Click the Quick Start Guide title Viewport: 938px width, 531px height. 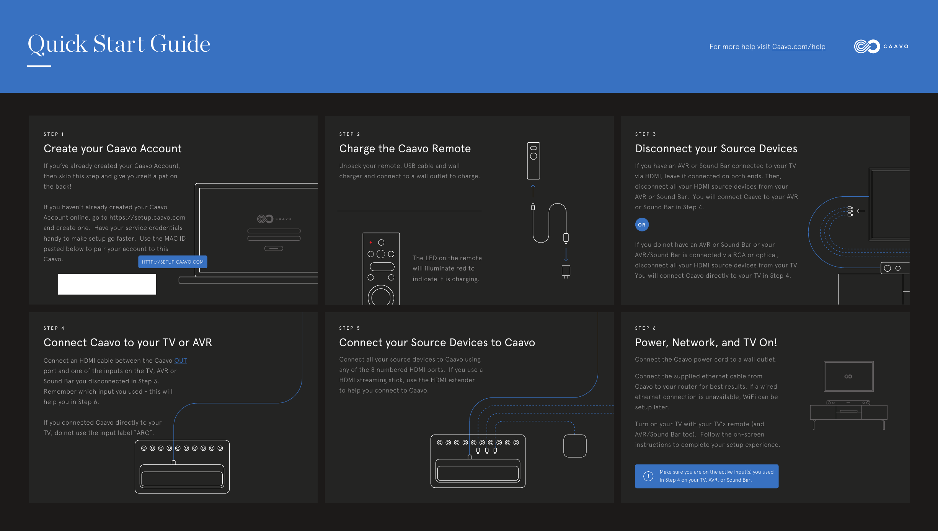(119, 44)
